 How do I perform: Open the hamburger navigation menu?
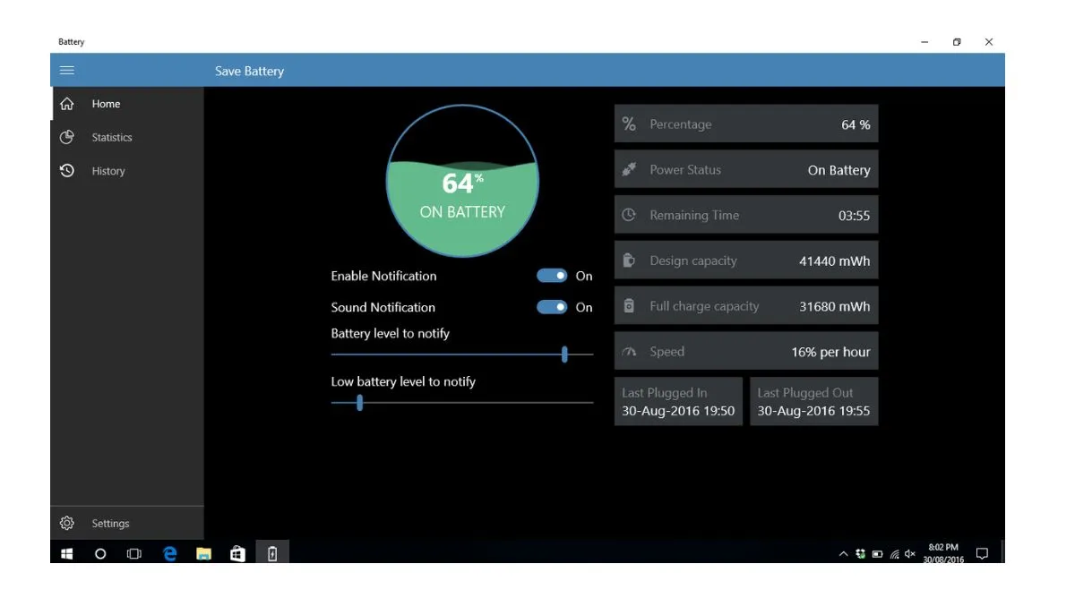67,71
